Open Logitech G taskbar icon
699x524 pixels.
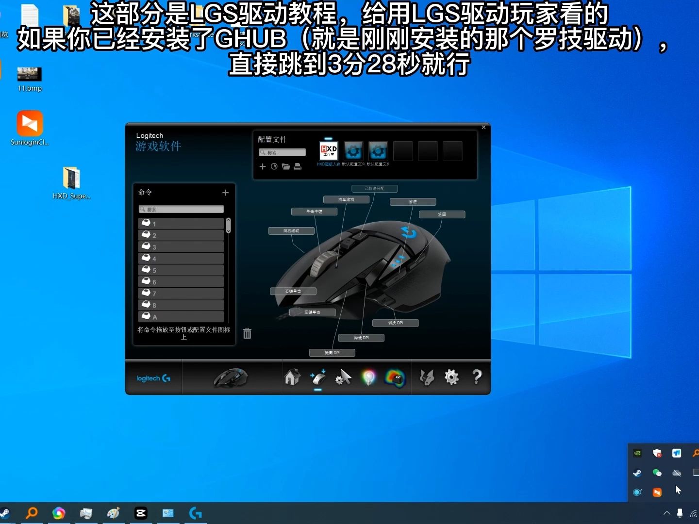point(195,513)
